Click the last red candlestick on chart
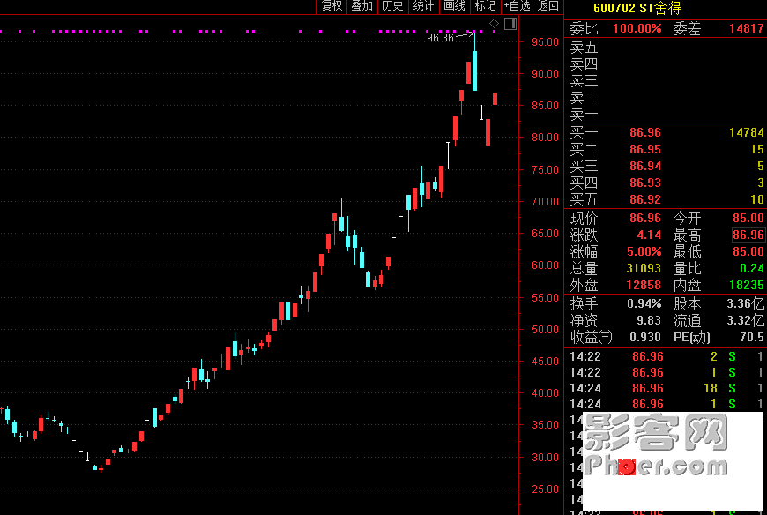 click(495, 99)
